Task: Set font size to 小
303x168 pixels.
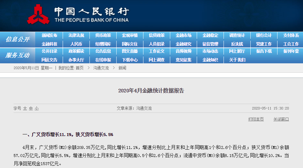Action: [37, 109]
